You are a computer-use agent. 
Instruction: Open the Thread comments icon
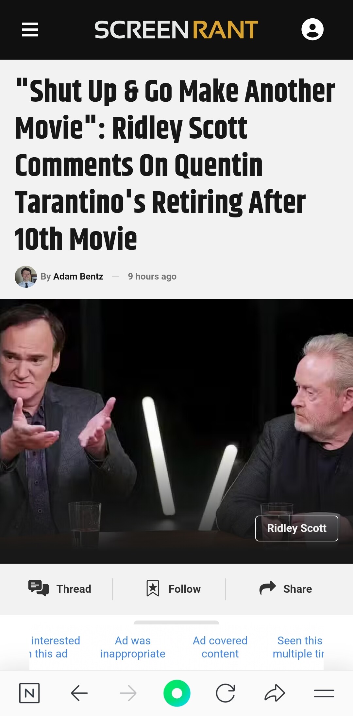(x=39, y=588)
